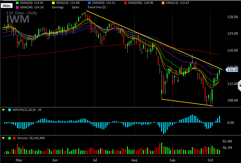Click the Oct date axis label
Screen dimensions: 241x163
(x=210, y=160)
